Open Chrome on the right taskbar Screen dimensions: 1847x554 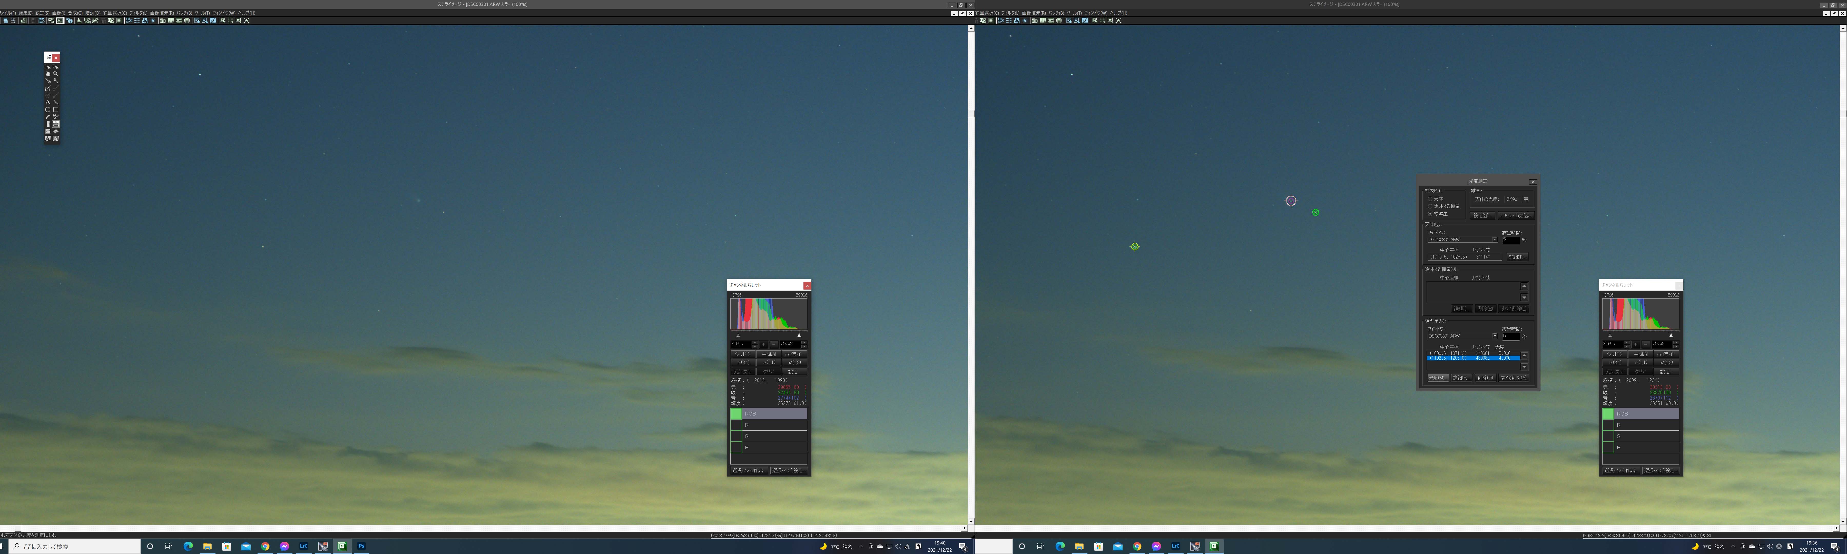click(1137, 546)
